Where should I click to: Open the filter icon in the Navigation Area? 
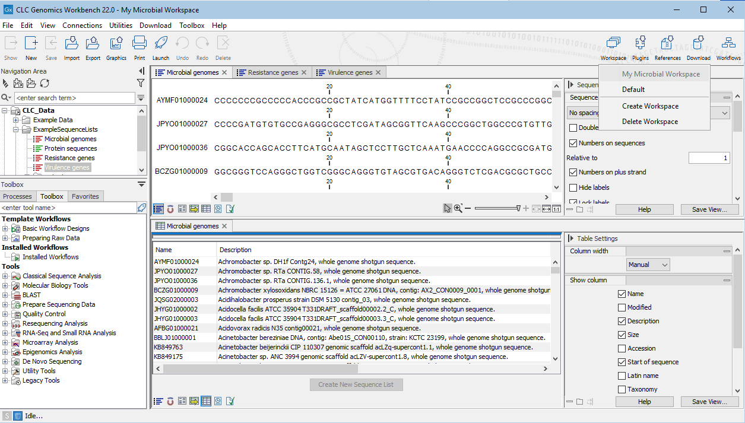point(141,84)
